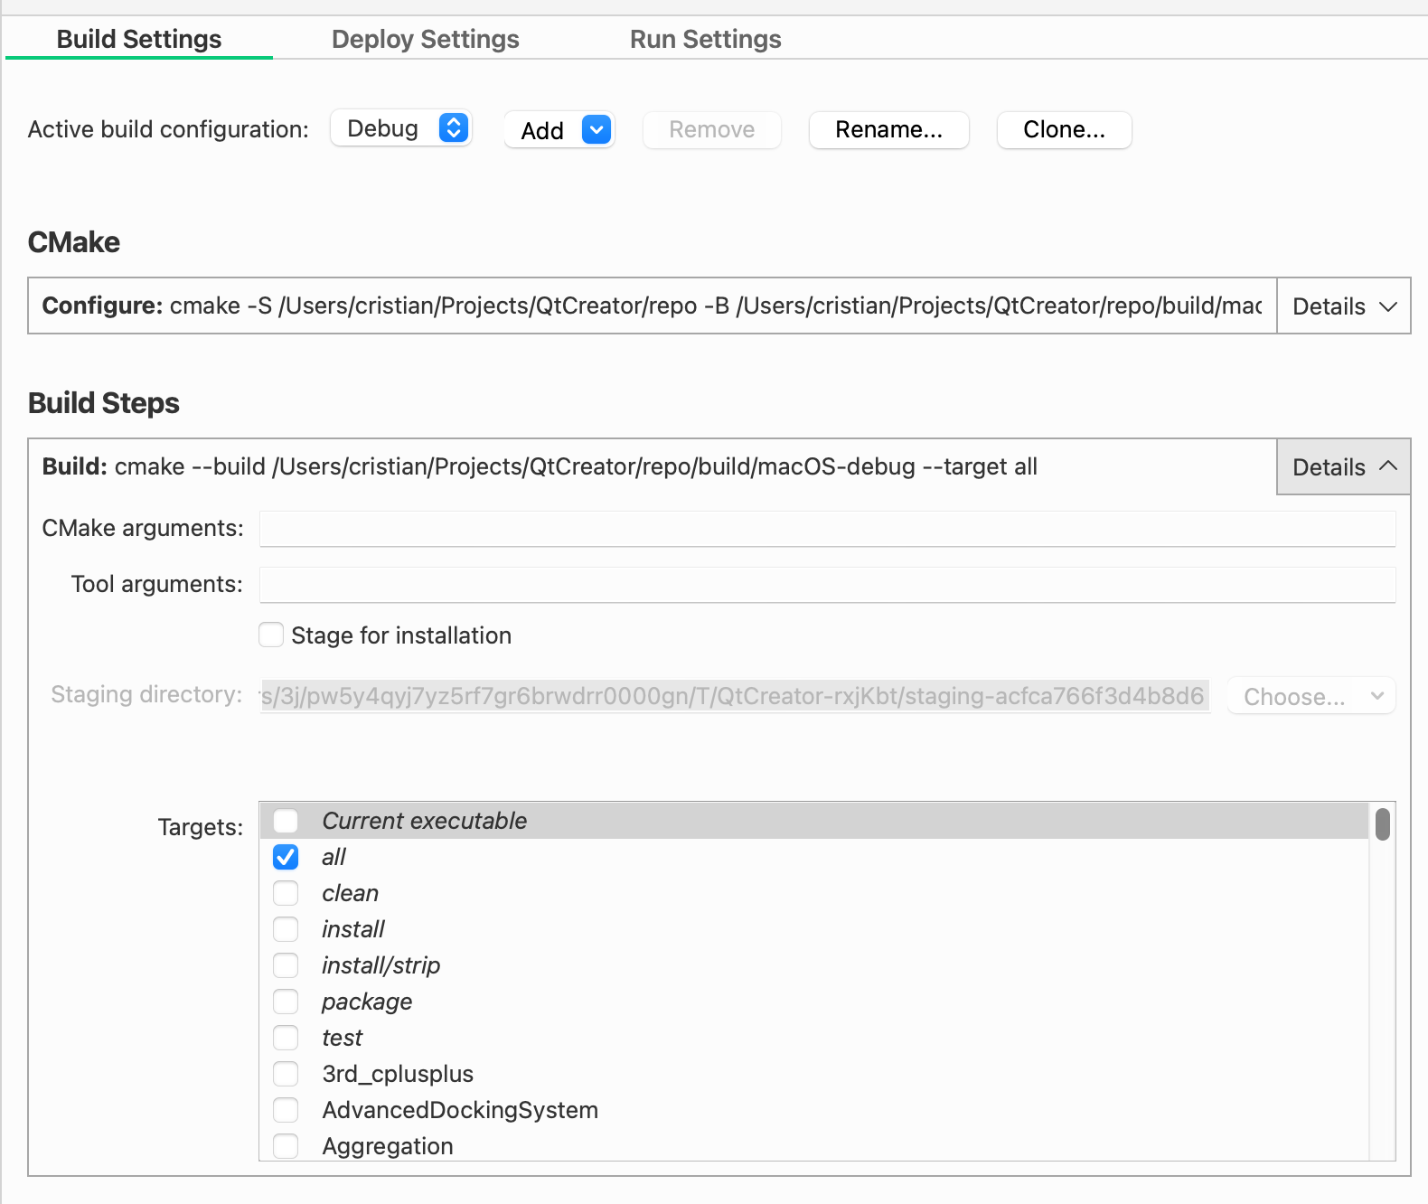Uncheck the 'all' target checkbox

286,857
